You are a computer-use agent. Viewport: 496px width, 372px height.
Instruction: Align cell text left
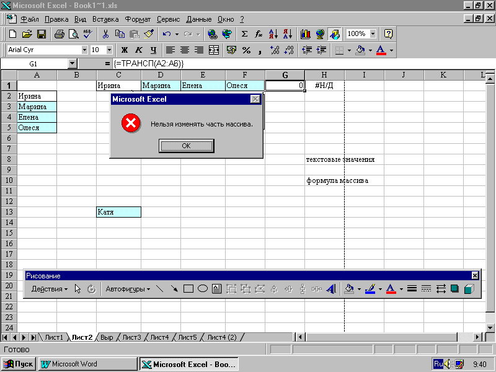pos(170,50)
